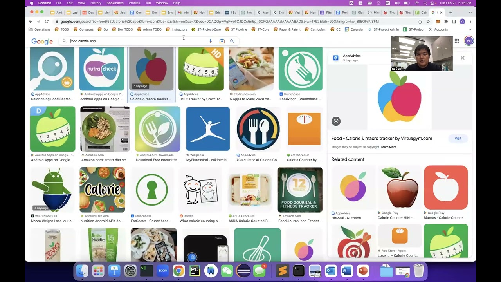Open Calorie Counter HiKi related image
The width and height of the screenshot is (501, 282).
tap(400, 188)
